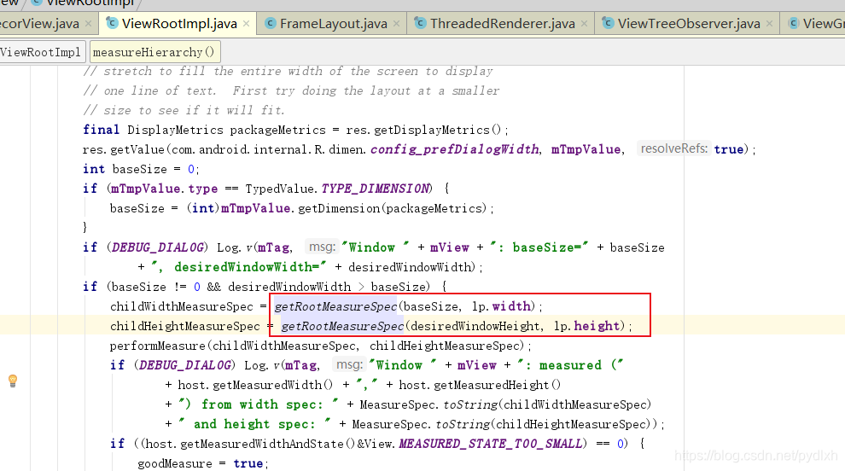Click the ", desiredWindowWidth=" string literal
Screen dimensions: 845x471
click(239, 267)
